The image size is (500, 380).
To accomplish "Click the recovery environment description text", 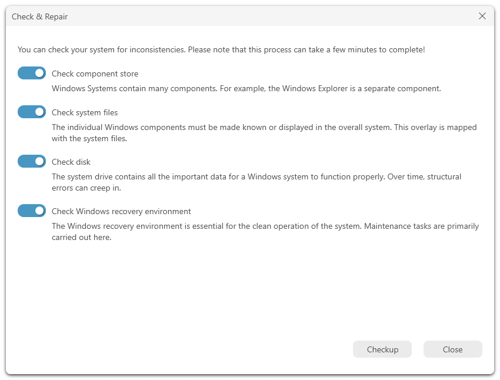I will tap(265, 231).
